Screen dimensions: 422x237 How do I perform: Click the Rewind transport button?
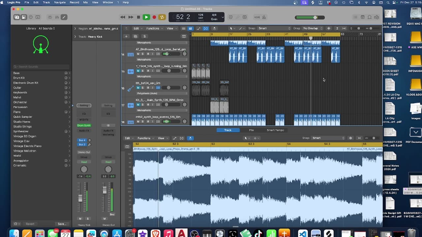point(123,17)
